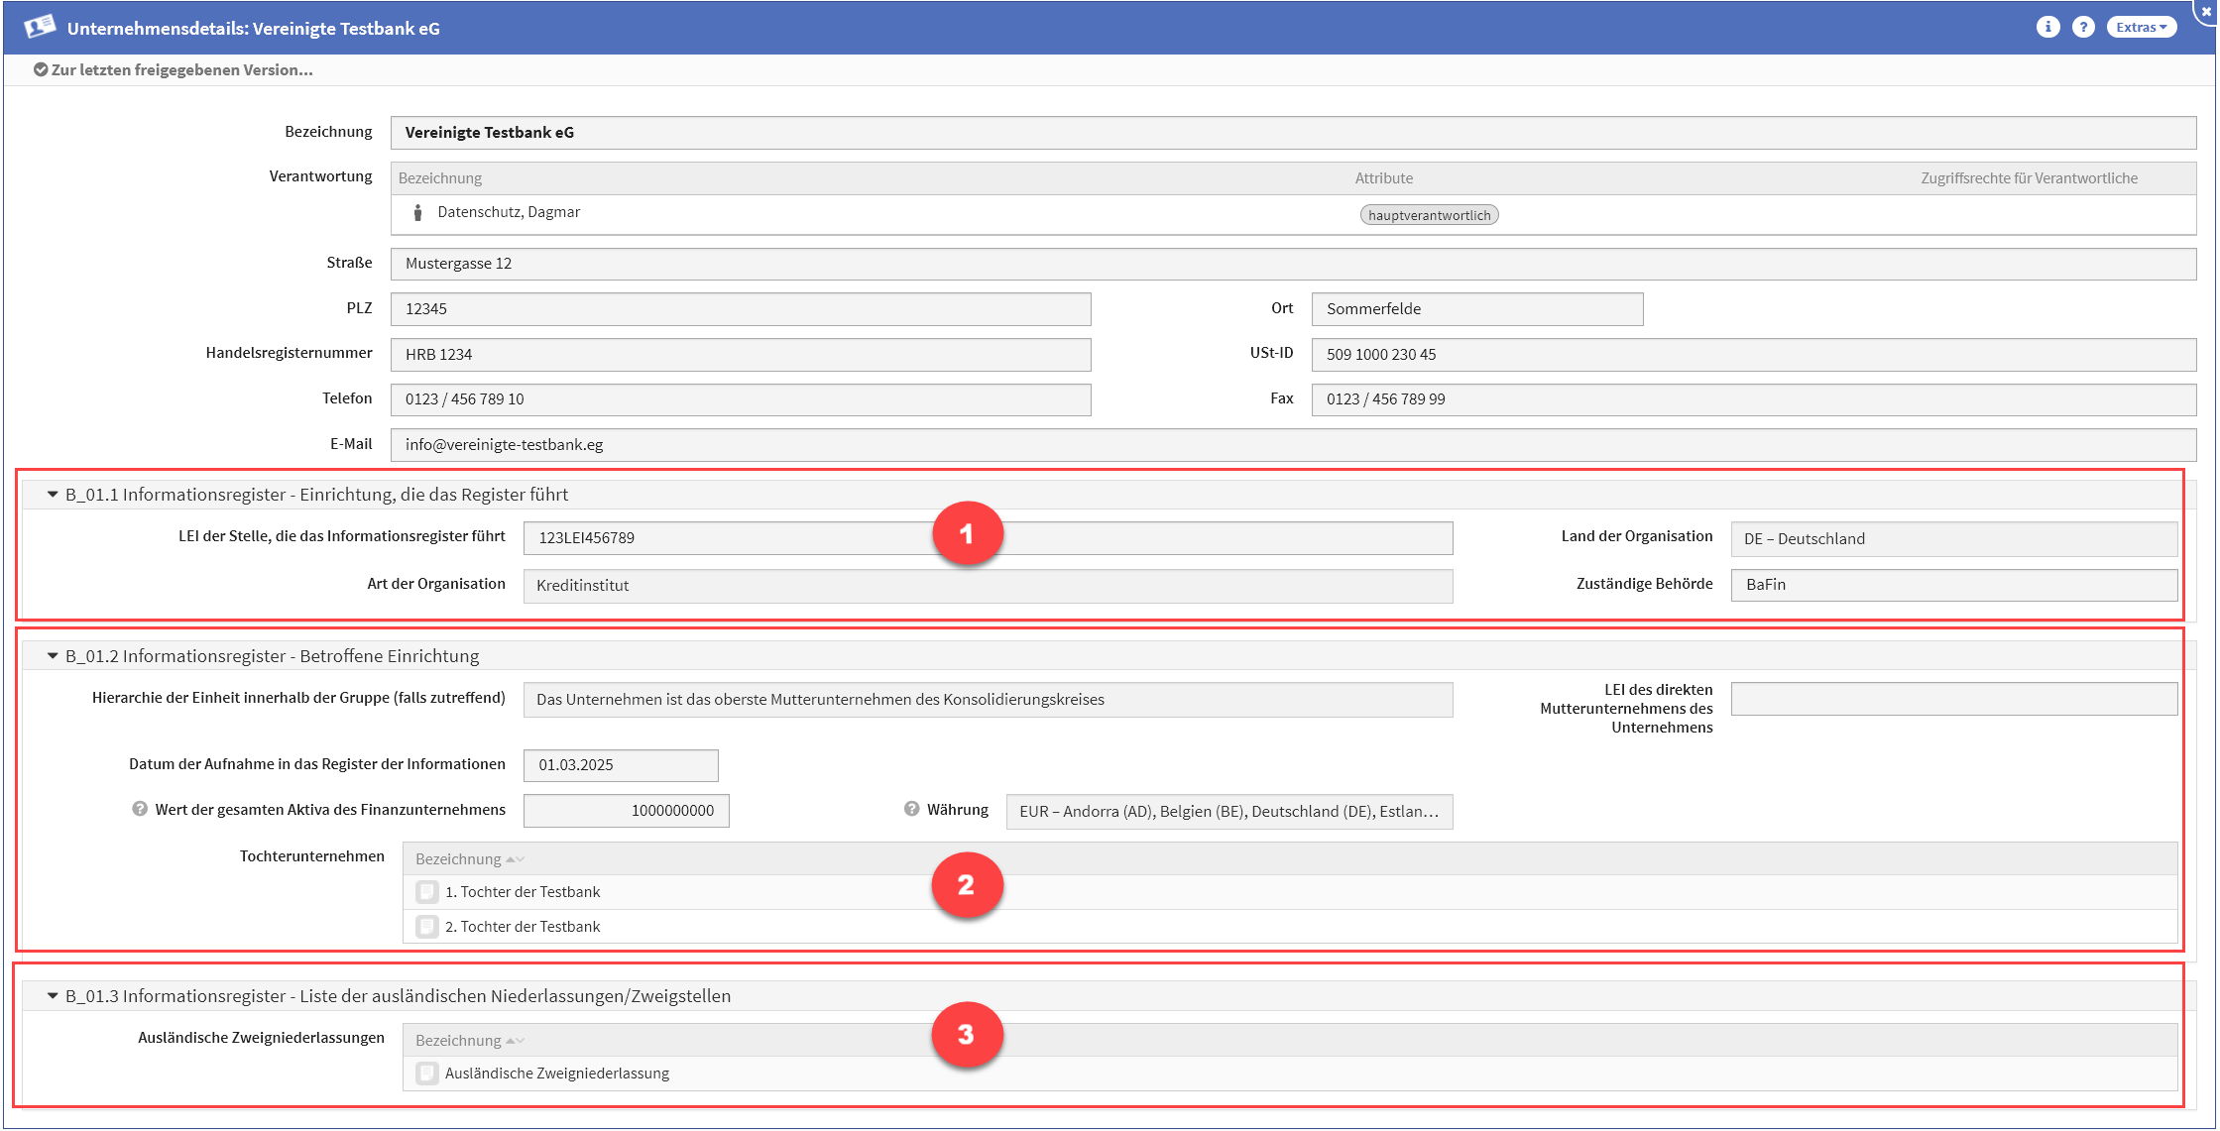Image resolution: width=2220 pixels, height=1131 pixels.
Task: Click the info icon in title bar
Action: pyautogui.click(x=2047, y=27)
